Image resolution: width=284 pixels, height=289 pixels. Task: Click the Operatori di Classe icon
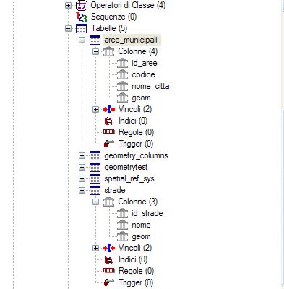(82, 5)
